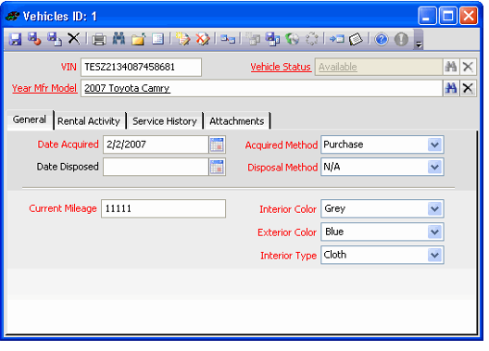Image resolution: width=489 pixels, height=351 pixels.
Task: Click the Save floppy disk icon
Action: point(15,39)
